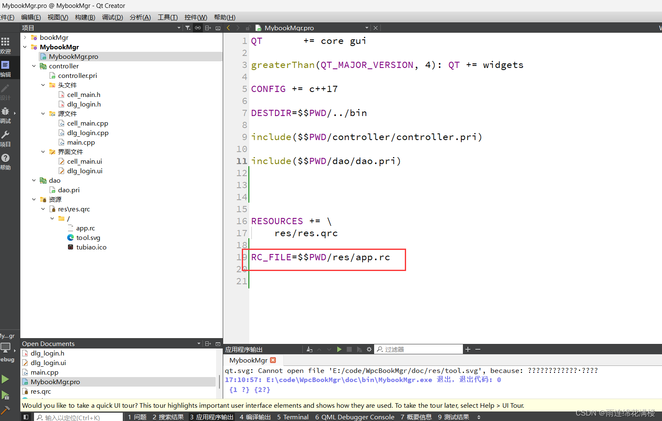Clear the application output with broom
This screenshot has height=421, width=662.
tap(309, 349)
